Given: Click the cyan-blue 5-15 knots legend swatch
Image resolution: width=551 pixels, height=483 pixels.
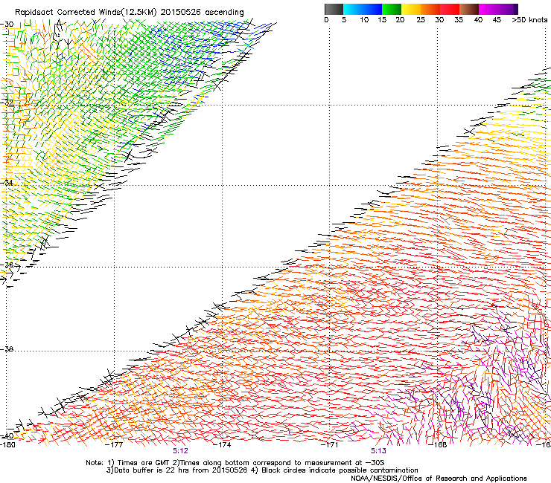Looking at the screenshot, I should click(x=363, y=9).
